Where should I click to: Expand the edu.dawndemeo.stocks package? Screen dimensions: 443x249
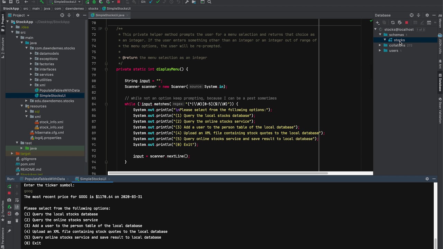(26, 101)
